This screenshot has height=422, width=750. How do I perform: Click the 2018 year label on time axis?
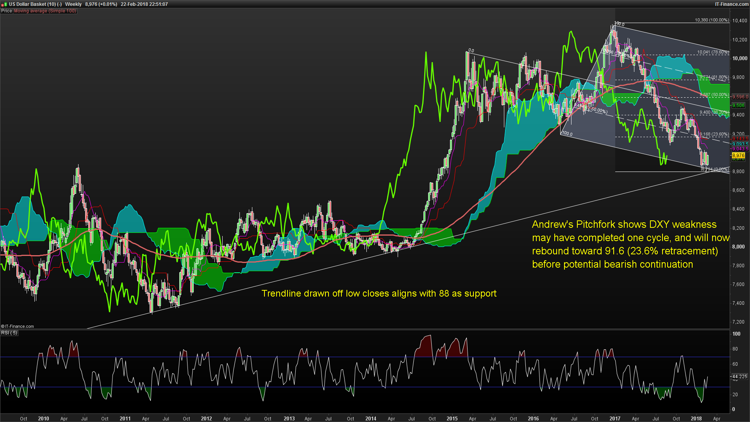pos(696,418)
